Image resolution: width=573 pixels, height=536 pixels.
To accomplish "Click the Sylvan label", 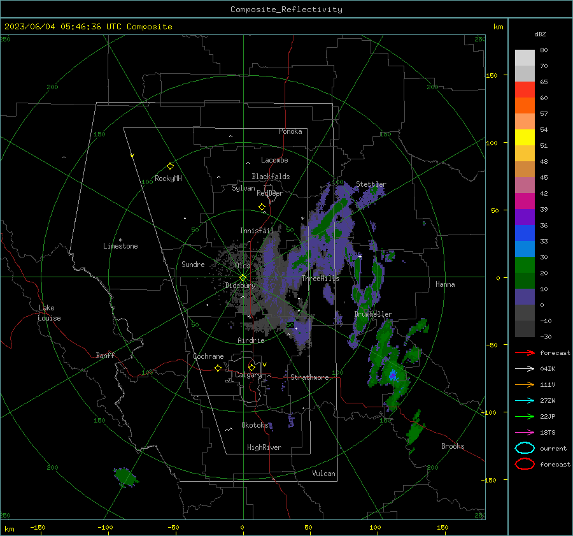I will (x=243, y=188).
